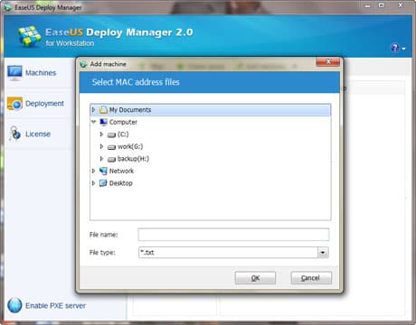Expand the Network node

click(93, 171)
